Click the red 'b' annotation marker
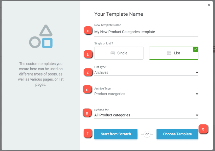The width and height of the screenshot is (215, 151). tap(88, 54)
